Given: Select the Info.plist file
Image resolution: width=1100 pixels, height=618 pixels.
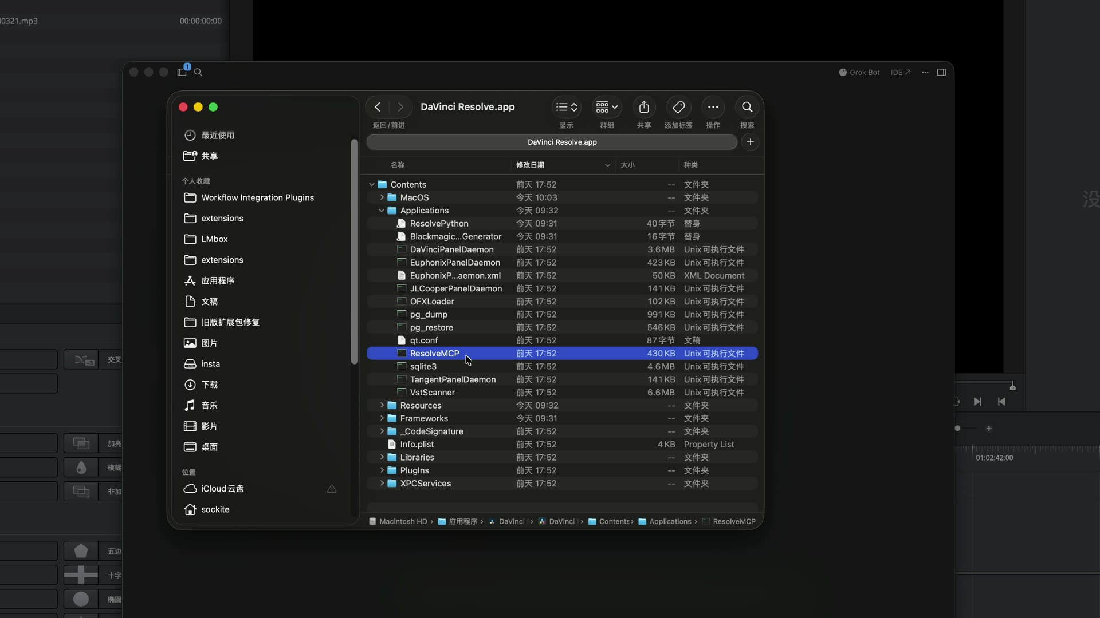Looking at the screenshot, I should 562,445.
